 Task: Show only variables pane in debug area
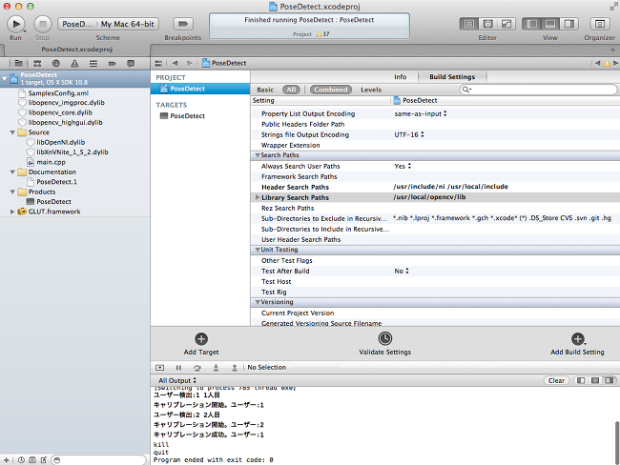coord(581,380)
